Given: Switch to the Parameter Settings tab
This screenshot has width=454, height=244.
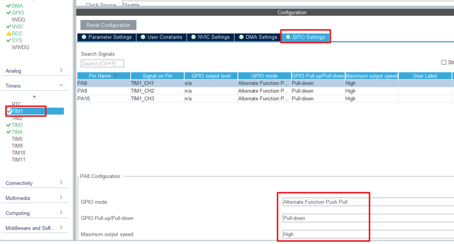Looking at the screenshot, I should tap(106, 37).
